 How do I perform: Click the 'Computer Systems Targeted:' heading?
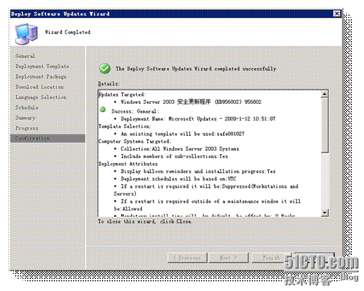coord(135,141)
